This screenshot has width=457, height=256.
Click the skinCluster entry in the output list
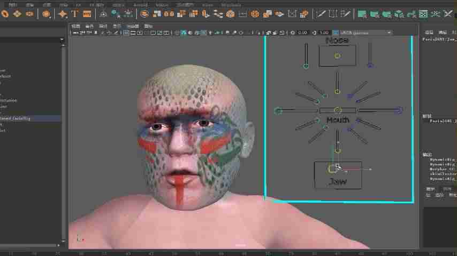point(443,173)
